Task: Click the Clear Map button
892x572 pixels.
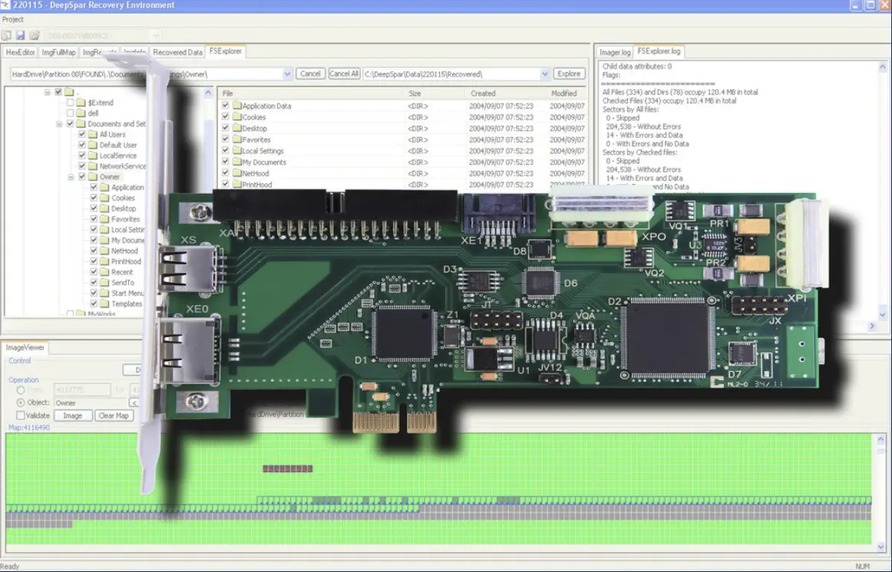Action: coord(114,415)
